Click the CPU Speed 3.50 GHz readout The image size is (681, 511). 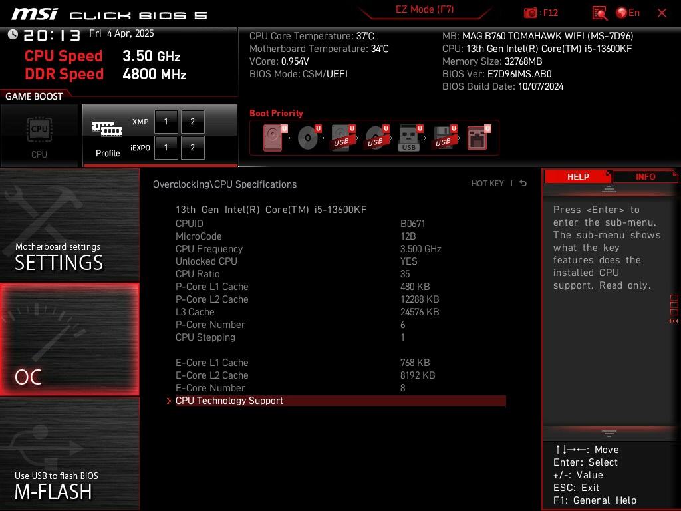[102, 56]
